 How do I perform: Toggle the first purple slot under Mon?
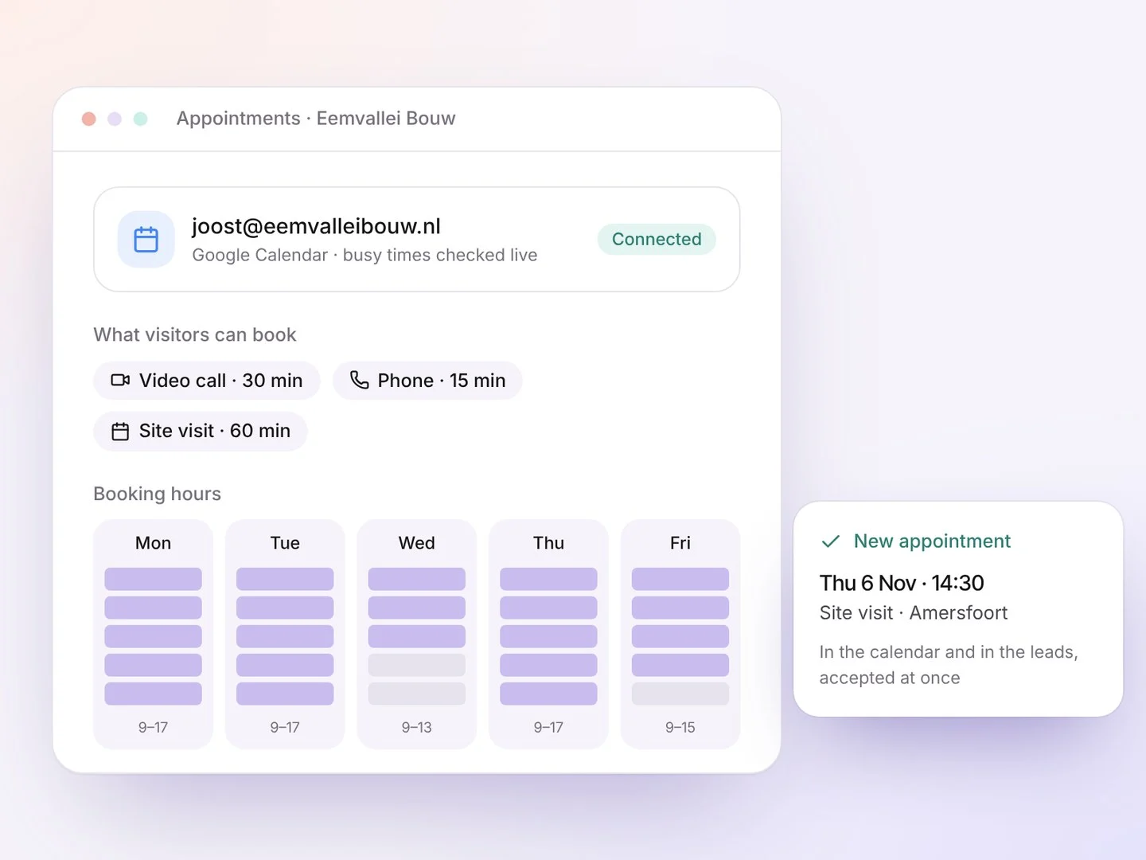tap(153, 579)
